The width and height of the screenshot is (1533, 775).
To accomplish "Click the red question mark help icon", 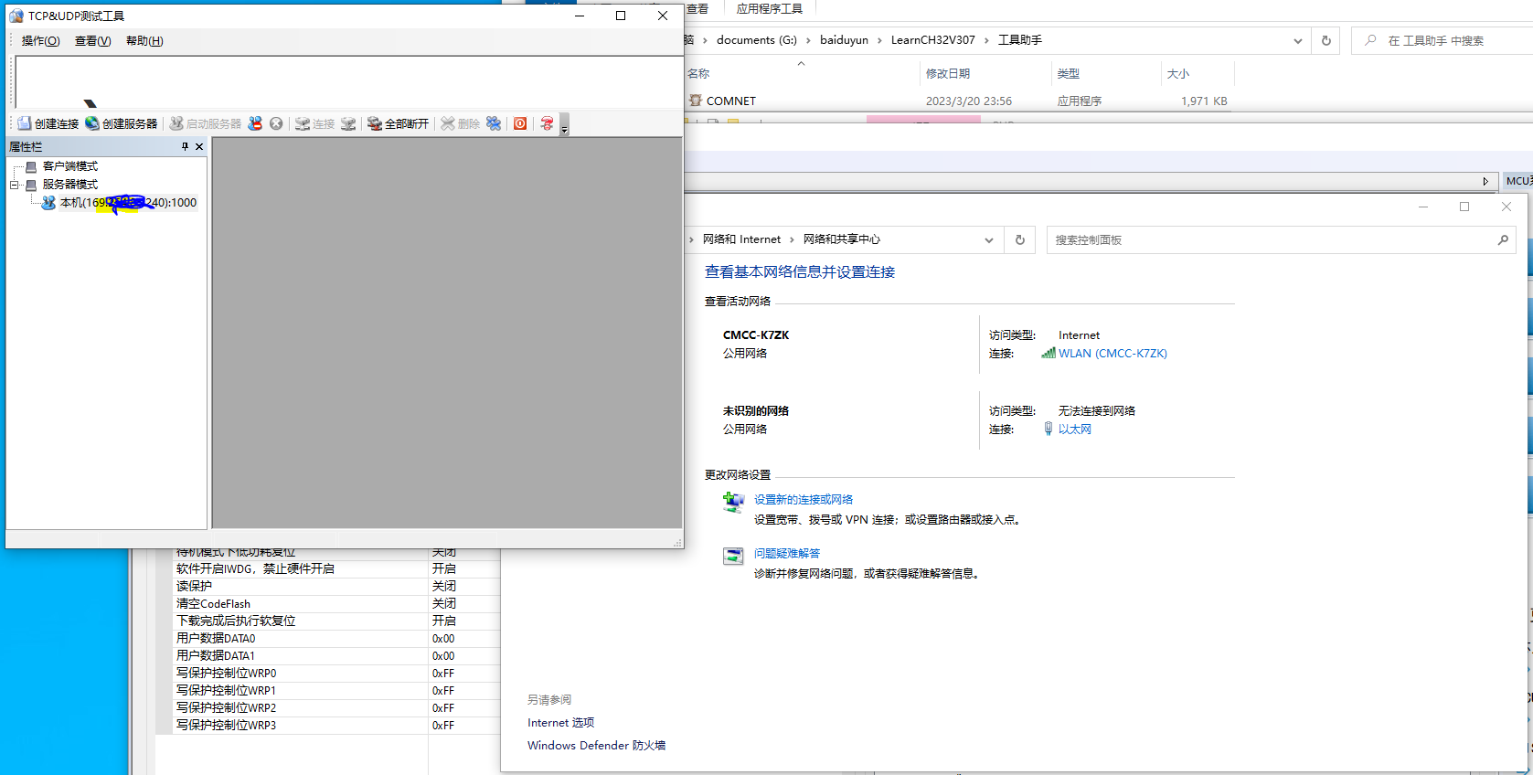I will coord(547,123).
